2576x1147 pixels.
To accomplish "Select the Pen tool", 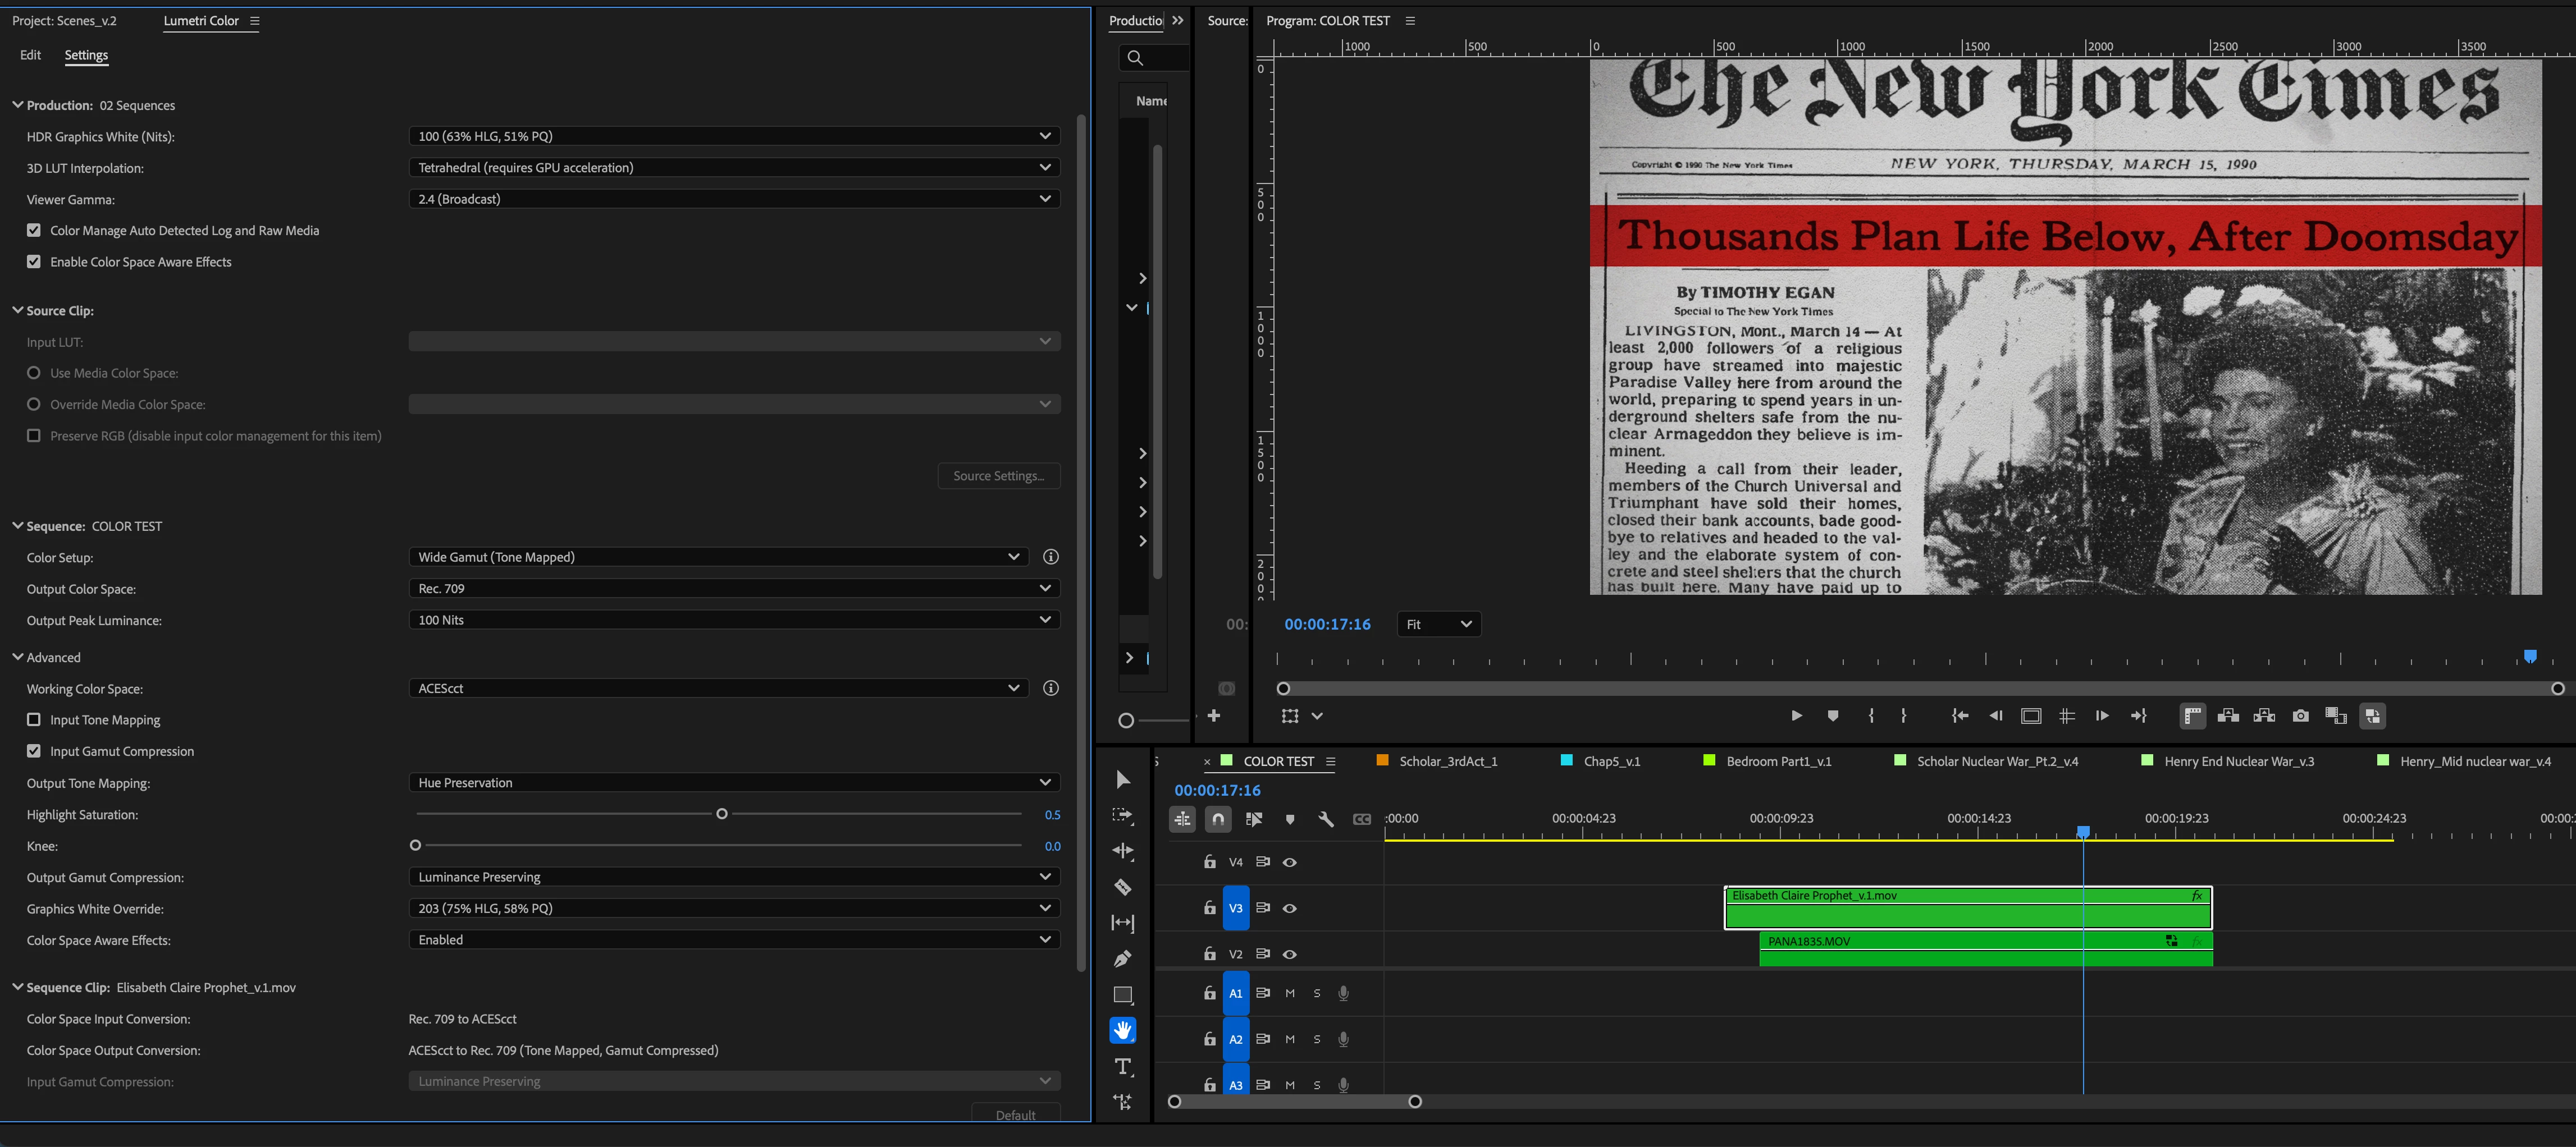I will [x=1122, y=959].
